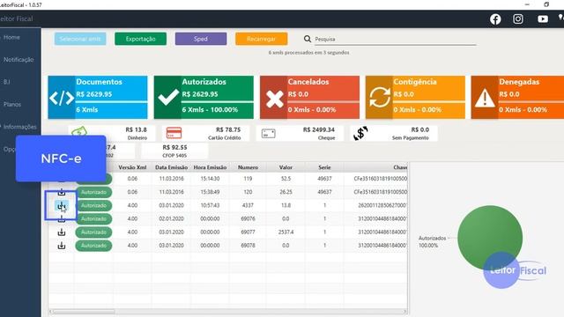
Task: Click the Sped button
Action: click(x=201, y=39)
